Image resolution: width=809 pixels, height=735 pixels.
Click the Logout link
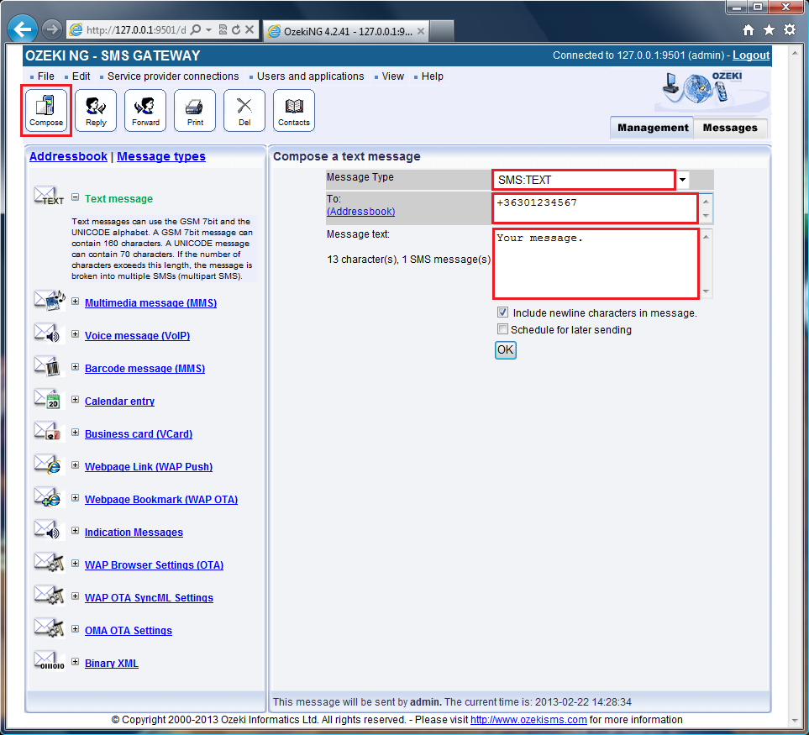[x=751, y=55]
